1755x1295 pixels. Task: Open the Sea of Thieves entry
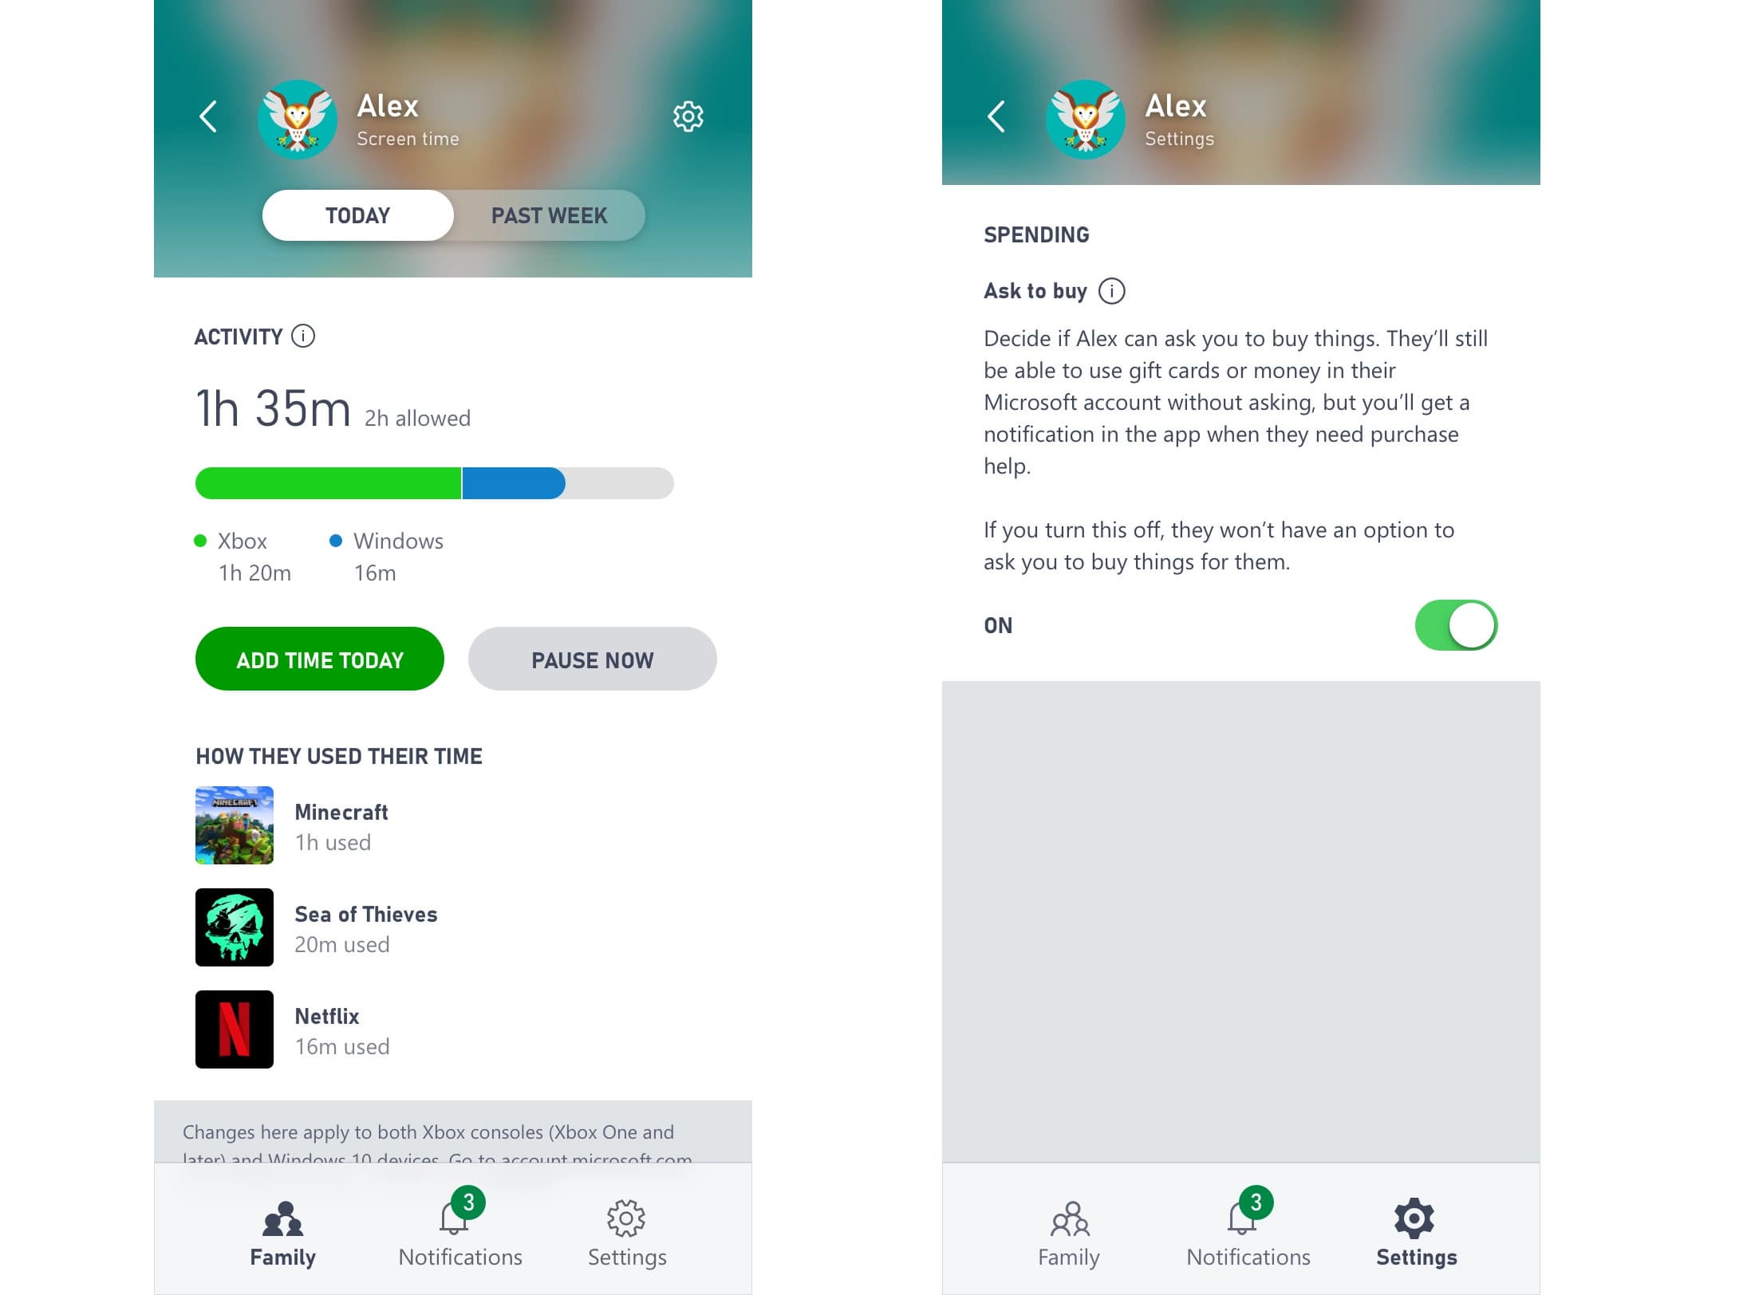[317, 927]
